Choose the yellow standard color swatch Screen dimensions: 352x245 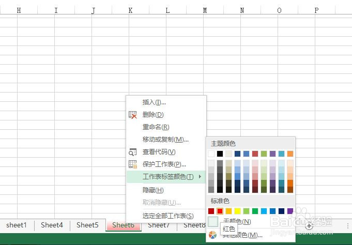pyautogui.click(x=238, y=211)
